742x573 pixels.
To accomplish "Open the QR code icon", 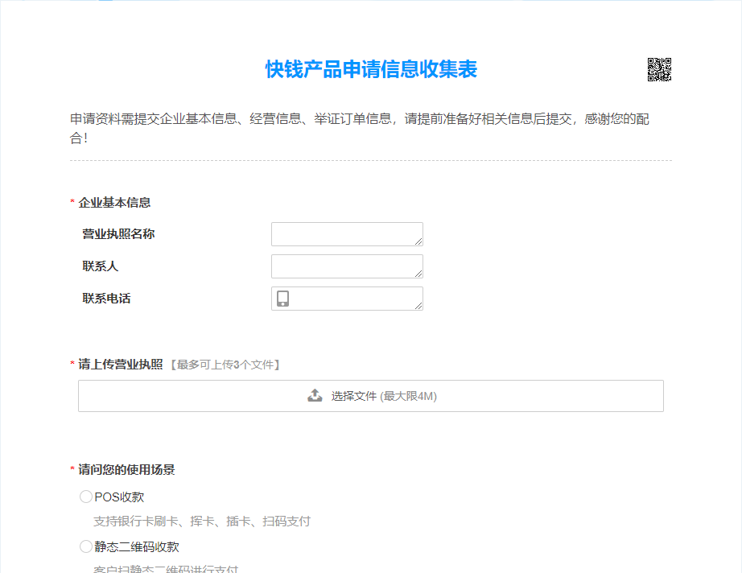I will [659, 69].
